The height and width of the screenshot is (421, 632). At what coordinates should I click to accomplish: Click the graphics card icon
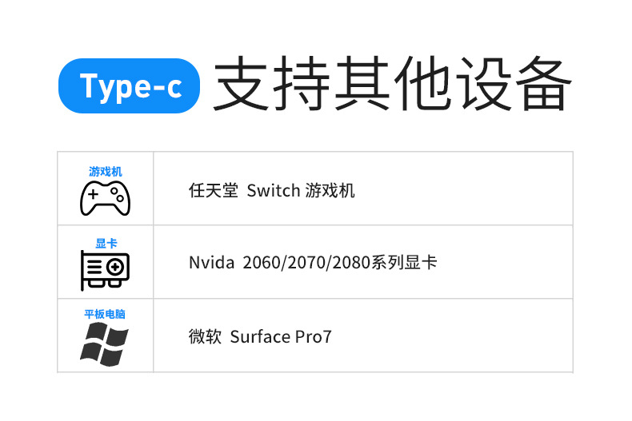point(105,270)
